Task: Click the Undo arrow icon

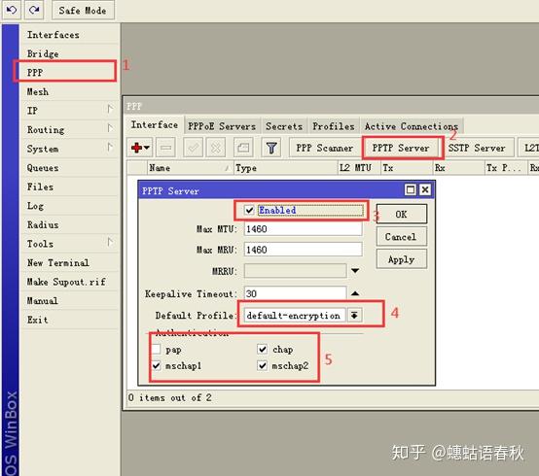Action: (12, 10)
